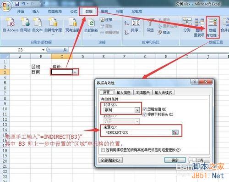Select cell C3
Viewport: 229px width, 182px height.
pos(62,72)
